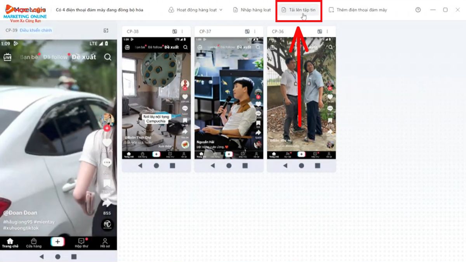Tap search icon on CP-36 phone
Viewport: 466px width, 262px height.
click(331, 47)
